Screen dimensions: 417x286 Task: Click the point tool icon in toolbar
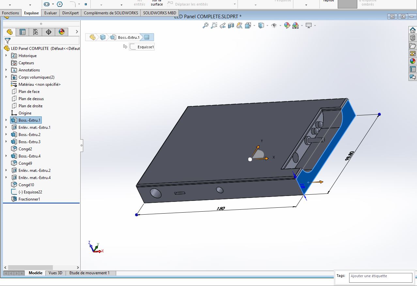pyautogui.click(x=86, y=4)
